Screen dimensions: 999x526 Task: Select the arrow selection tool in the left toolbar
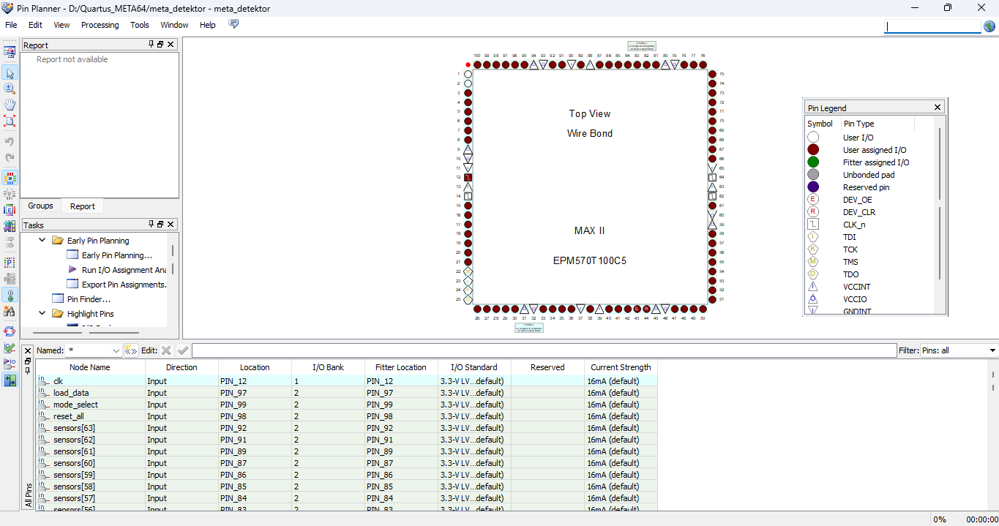(10, 72)
